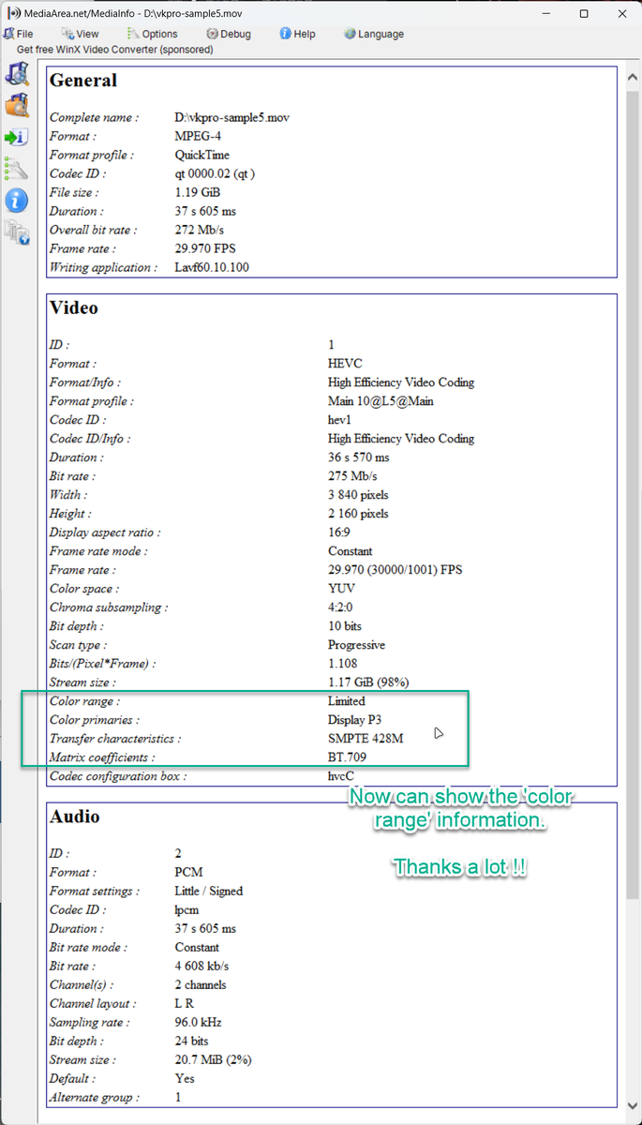Minimize the MediaInfo window

(x=541, y=15)
